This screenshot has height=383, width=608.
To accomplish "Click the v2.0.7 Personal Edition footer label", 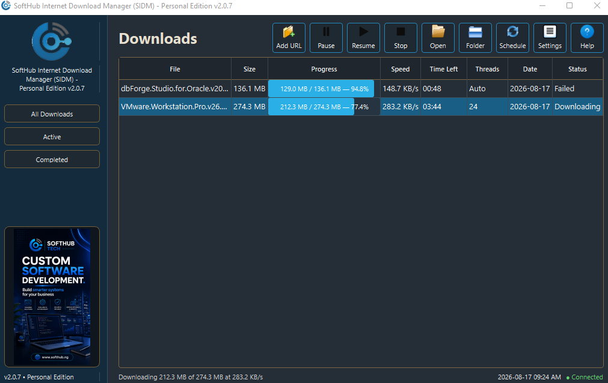I will pos(38,377).
